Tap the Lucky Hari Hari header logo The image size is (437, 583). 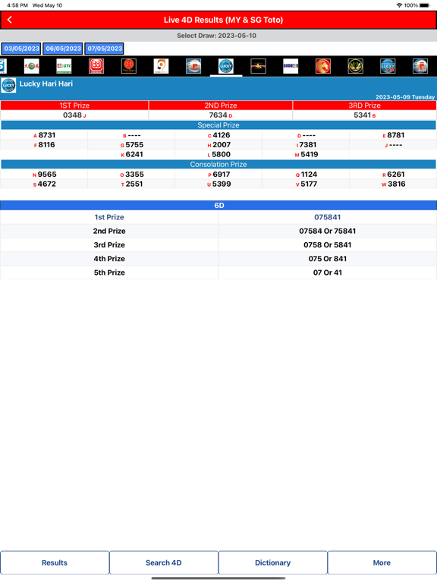(8, 85)
